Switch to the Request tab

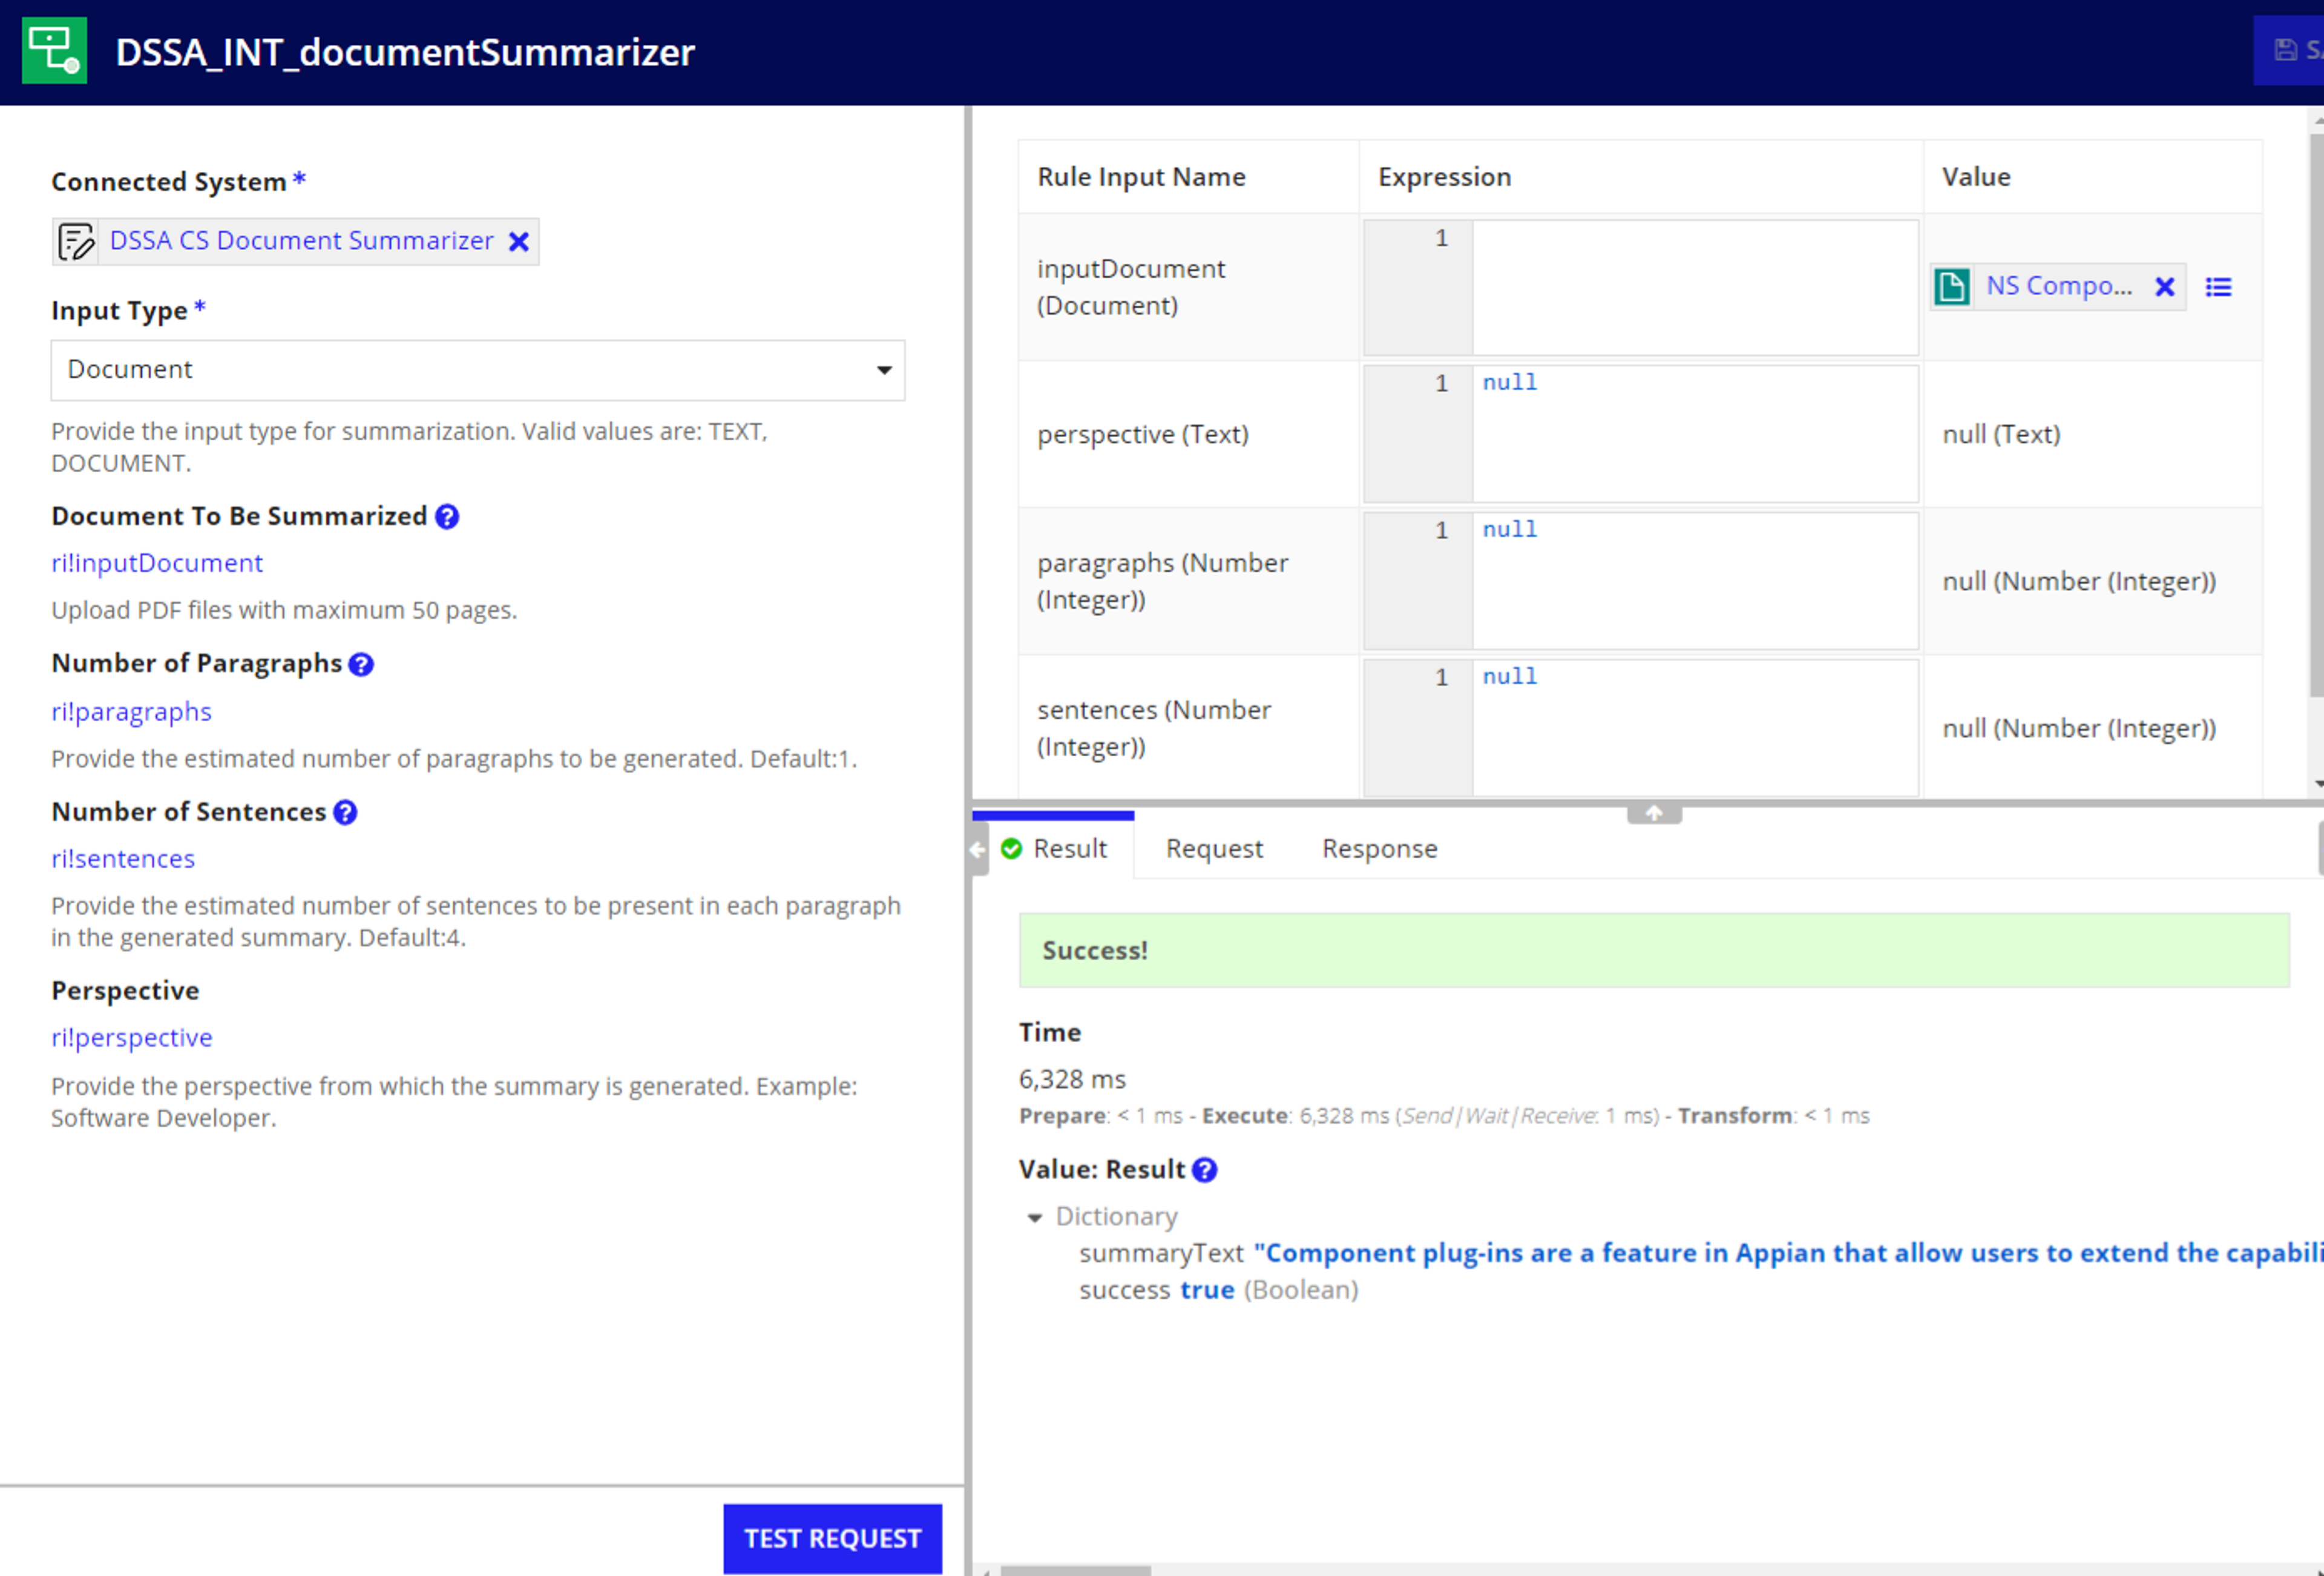coord(1214,848)
